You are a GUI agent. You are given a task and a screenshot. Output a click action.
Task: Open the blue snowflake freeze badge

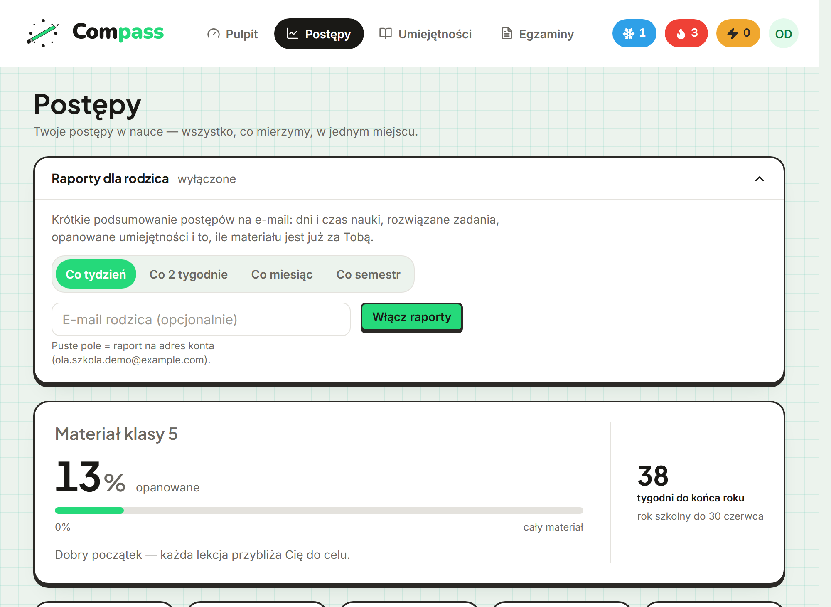634,33
